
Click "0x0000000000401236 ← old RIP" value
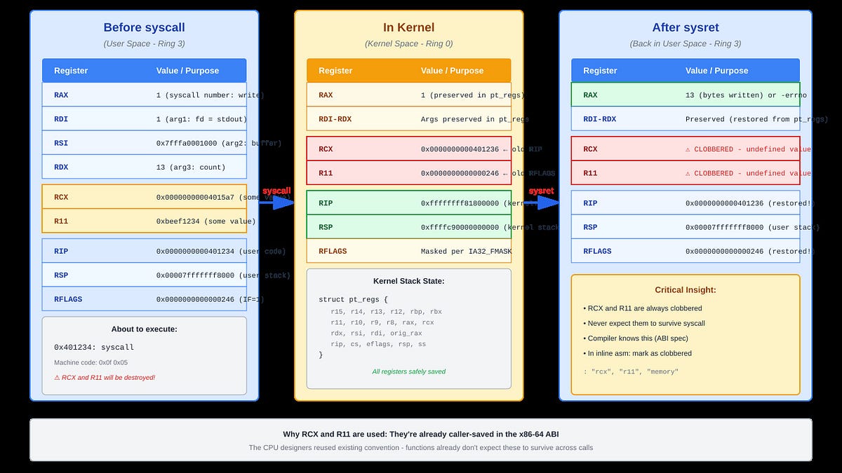[x=481, y=149]
